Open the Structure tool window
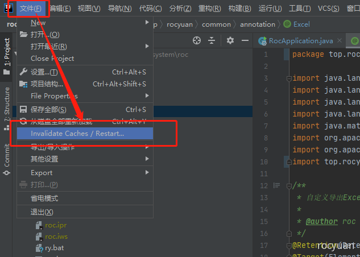The height and width of the screenshot is (257, 360). (7, 109)
